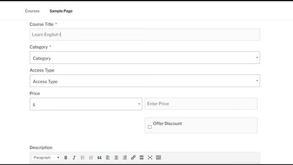Open the Paragraph format dropdown
The height and width of the screenshot is (165, 293).
[x=46, y=158]
